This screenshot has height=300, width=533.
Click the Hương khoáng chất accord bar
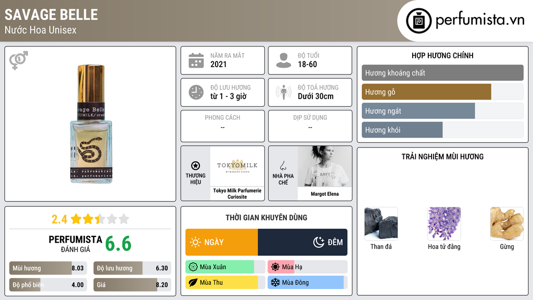tap(442, 73)
